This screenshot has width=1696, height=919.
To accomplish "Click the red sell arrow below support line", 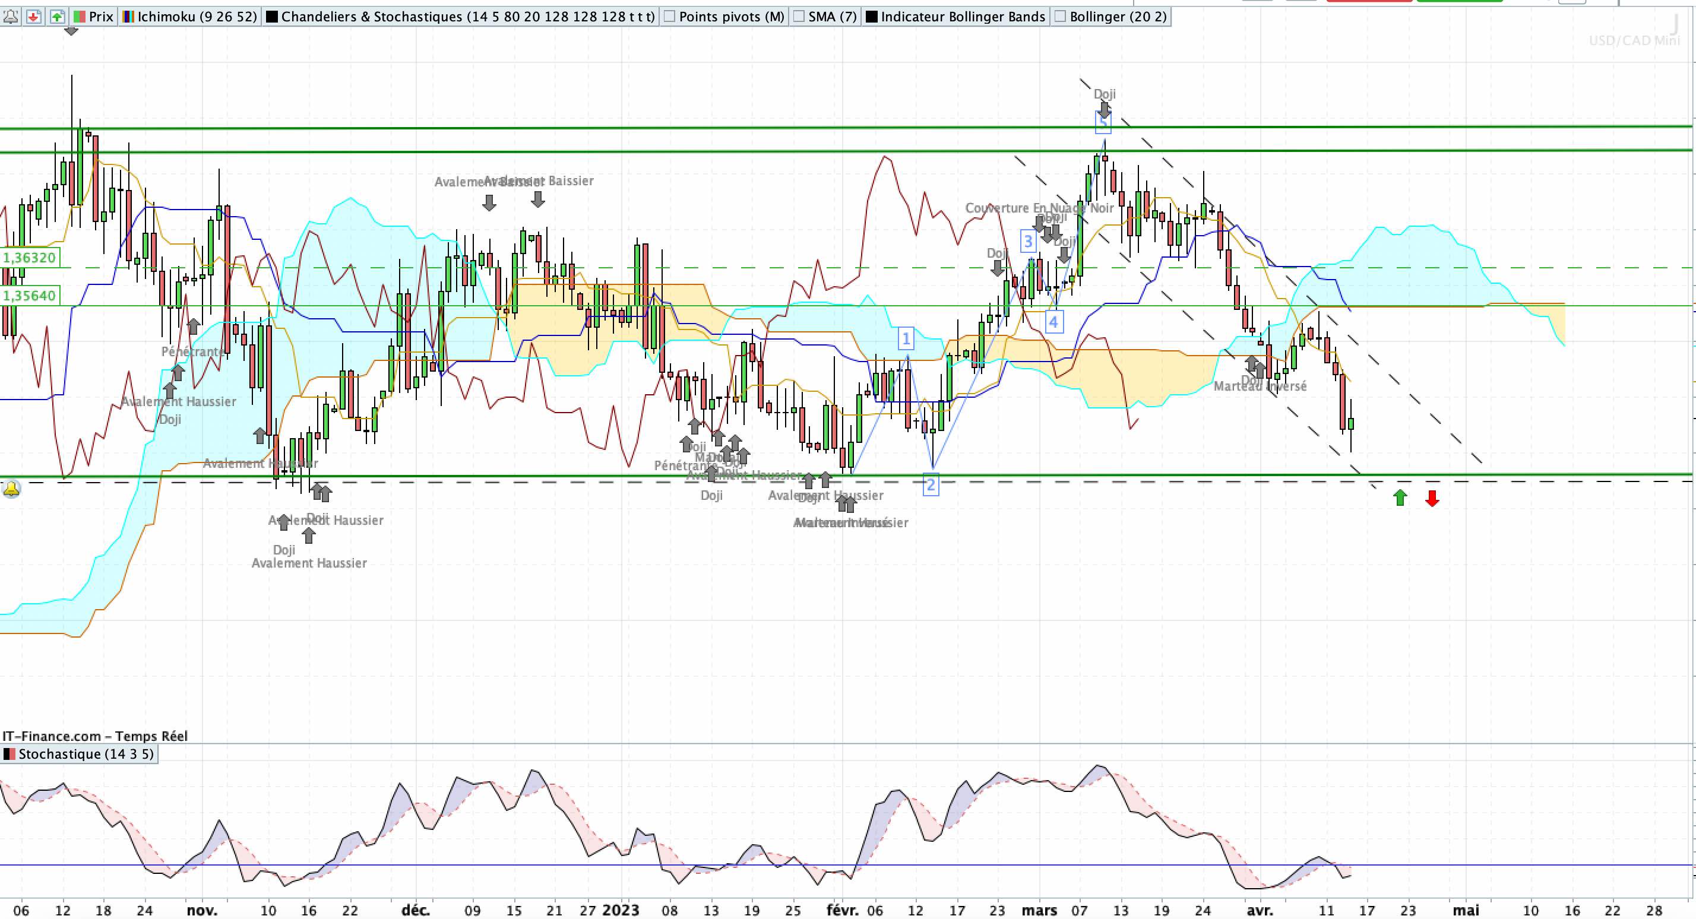I will point(1432,498).
